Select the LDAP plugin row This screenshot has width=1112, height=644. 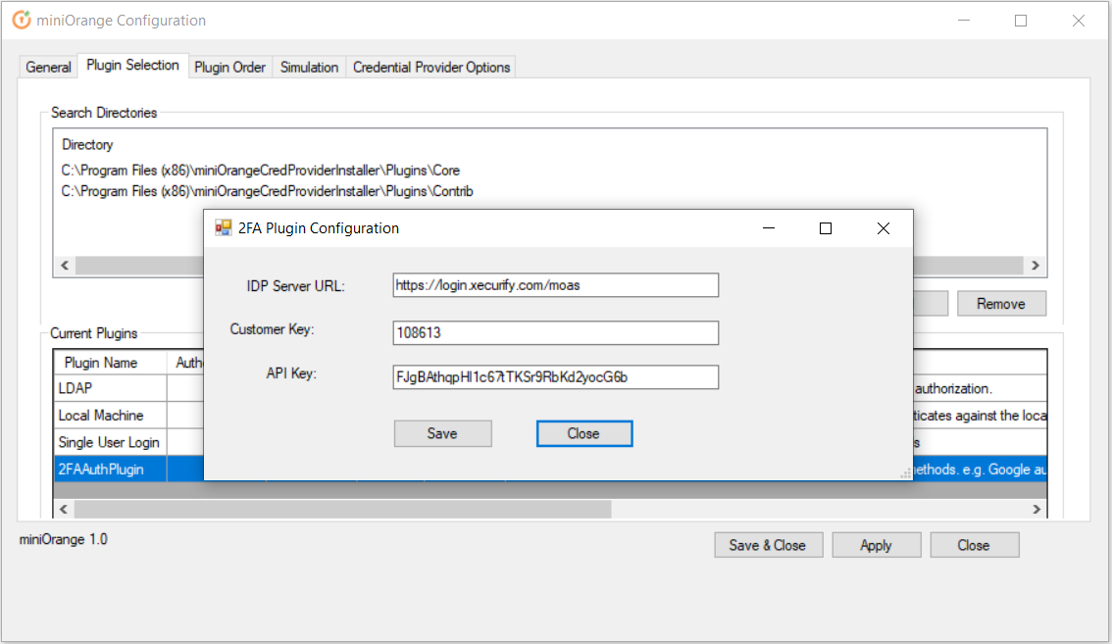click(x=111, y=389)
